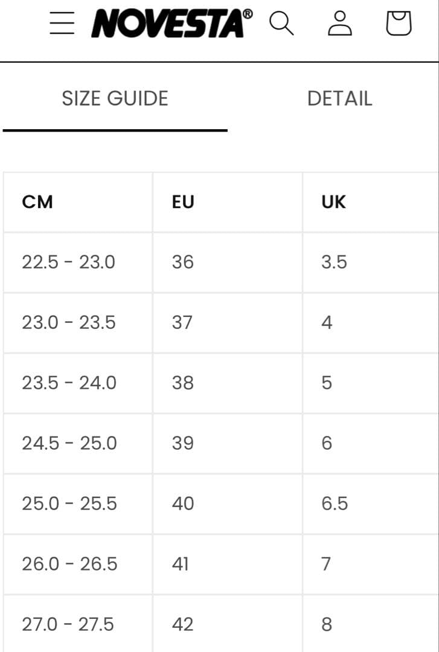Switch to the Size Guide tab
This screenshot has height=652, width=439.
point(115,98)
